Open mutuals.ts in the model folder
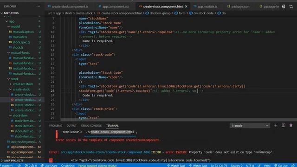The width and height of the screenshot is (297, 167). [20, 37]
